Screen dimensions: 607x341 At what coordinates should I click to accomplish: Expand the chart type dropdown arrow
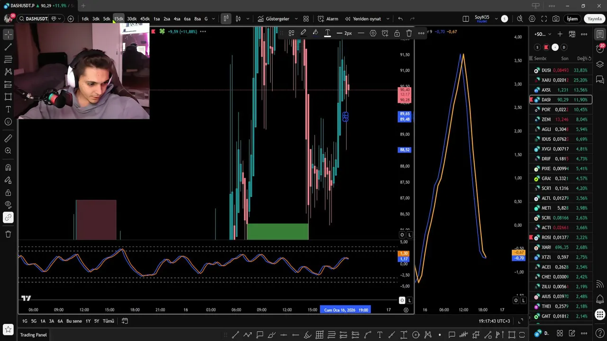tap(248, 19)
